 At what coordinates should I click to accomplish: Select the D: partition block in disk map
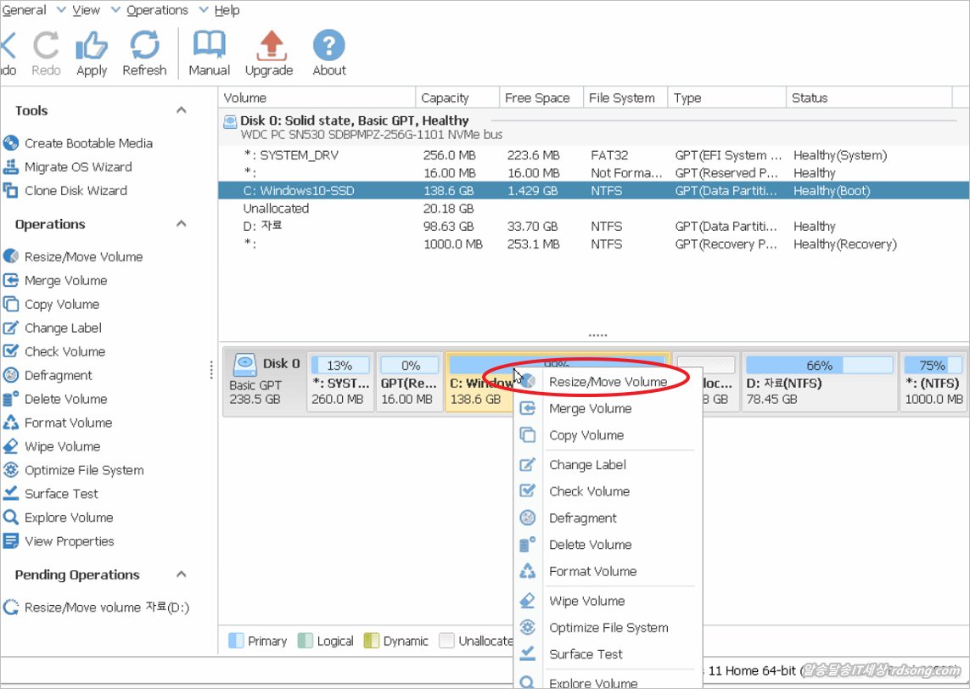[818, 383]
